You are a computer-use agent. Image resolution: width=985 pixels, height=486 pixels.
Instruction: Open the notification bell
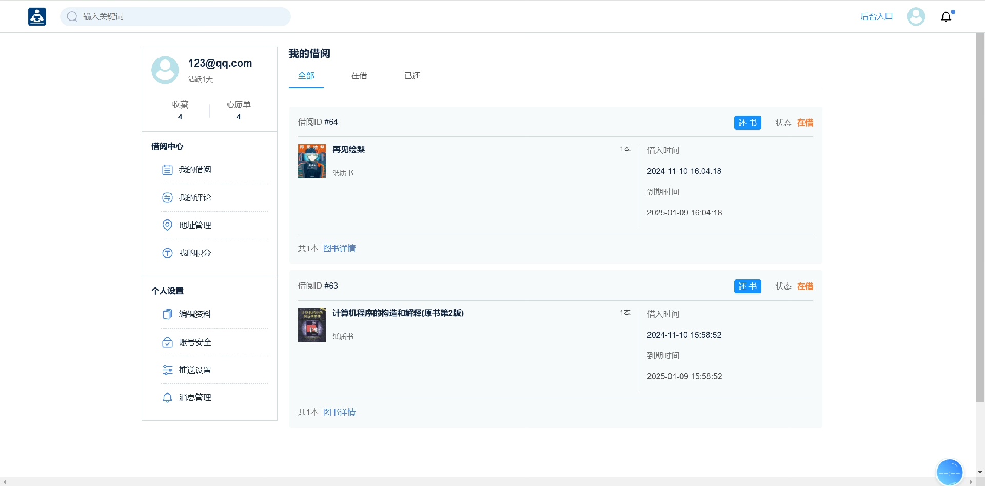[947, 16]
